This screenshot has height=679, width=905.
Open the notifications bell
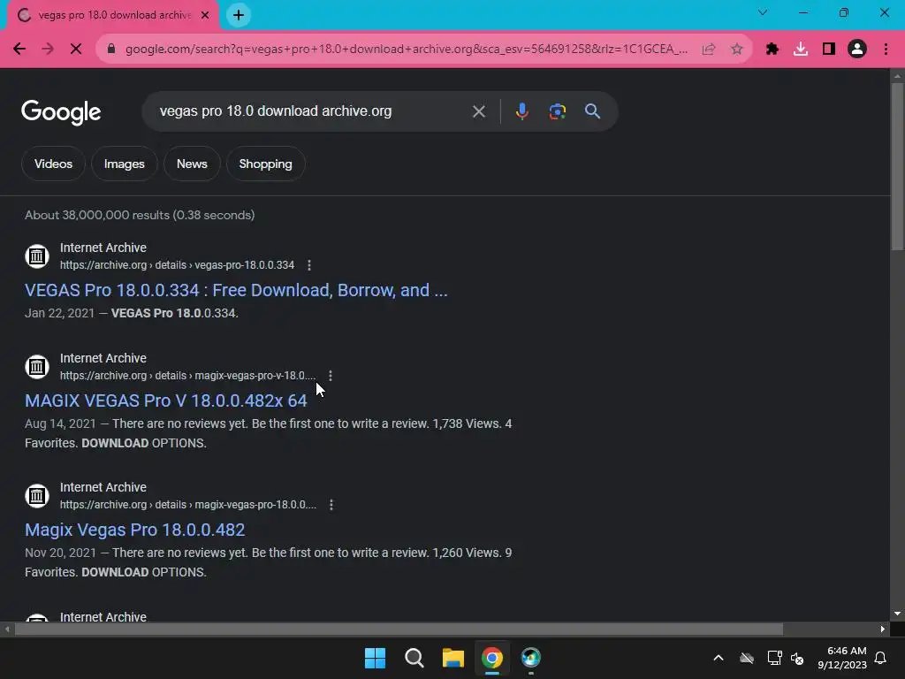(881, 658)
